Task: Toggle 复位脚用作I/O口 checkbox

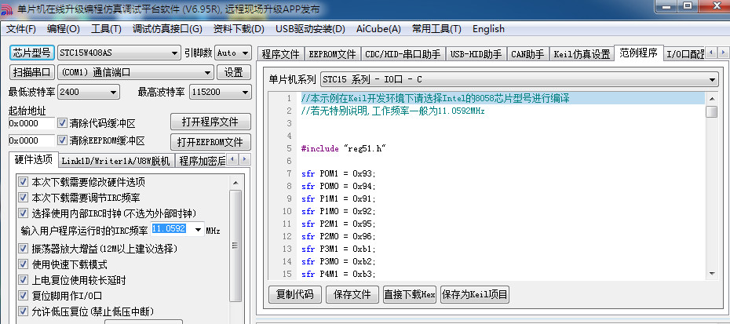Action: point(23,295)
